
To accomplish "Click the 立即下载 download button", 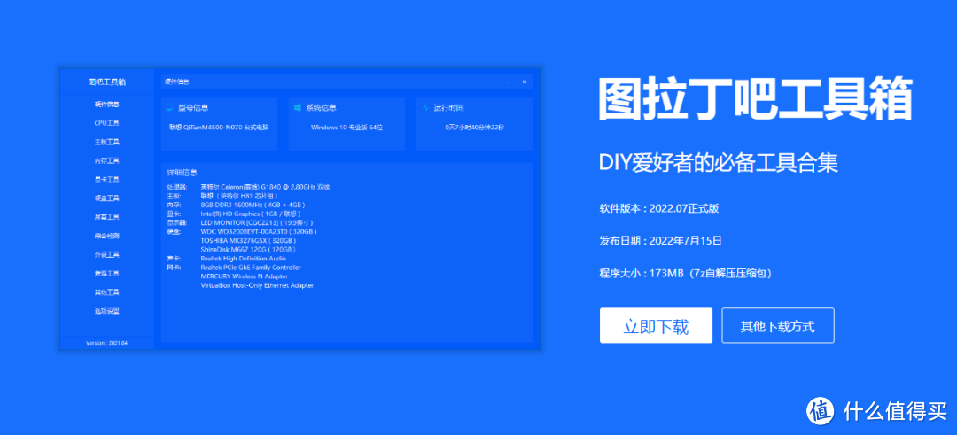I will (656, 326).
